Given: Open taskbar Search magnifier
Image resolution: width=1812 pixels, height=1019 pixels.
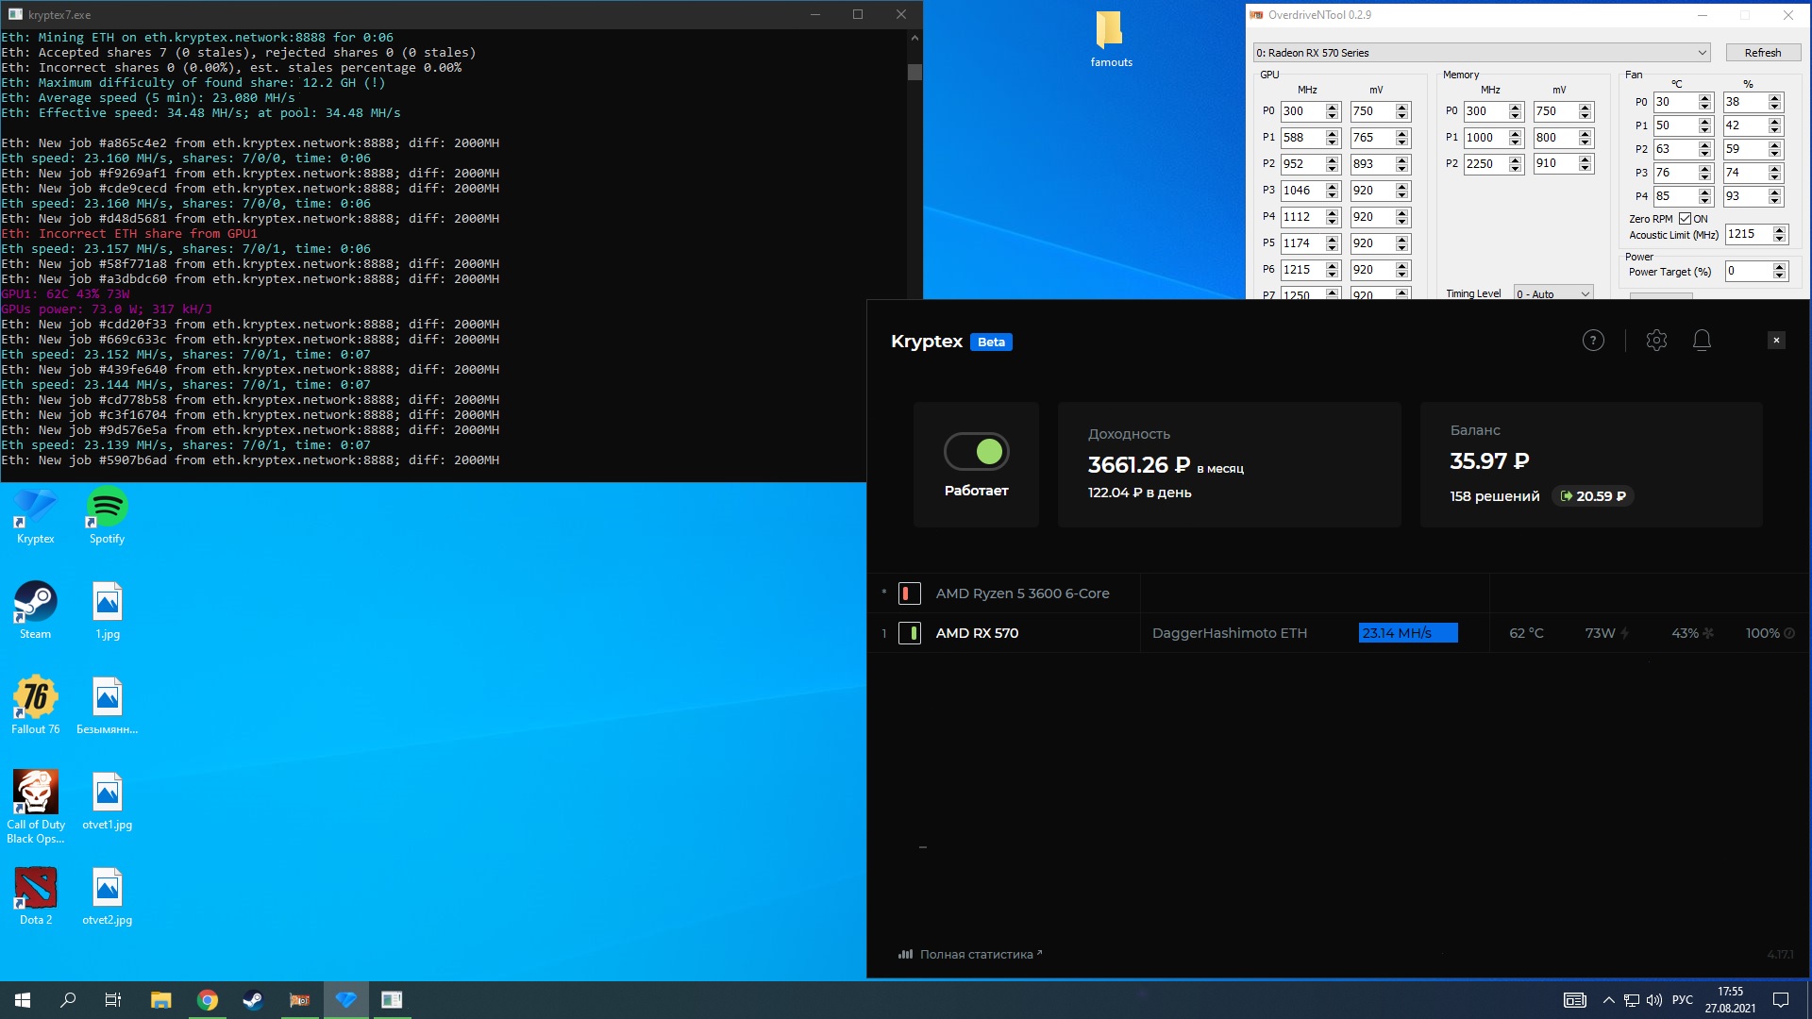Looking at the screenshot, I should tap(68, 1000).
